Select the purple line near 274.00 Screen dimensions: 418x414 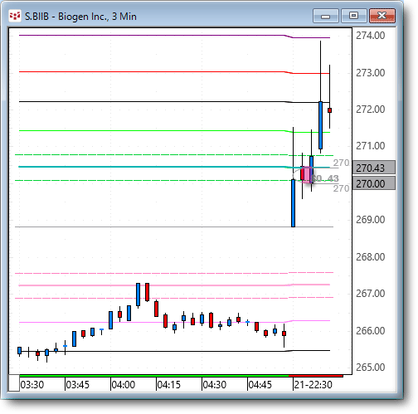174,36
